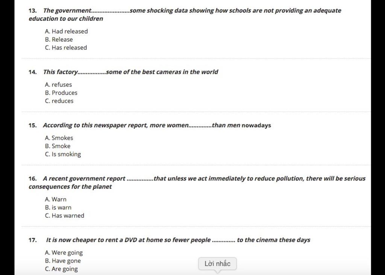This screenshot has width=385, height=275.
Task: Select 'A. Smokes' in question 15
Action: (x=59, y=138)
